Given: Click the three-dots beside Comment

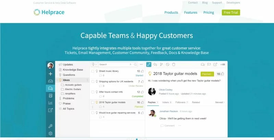Looking at the screenshot, I should 179,126.
